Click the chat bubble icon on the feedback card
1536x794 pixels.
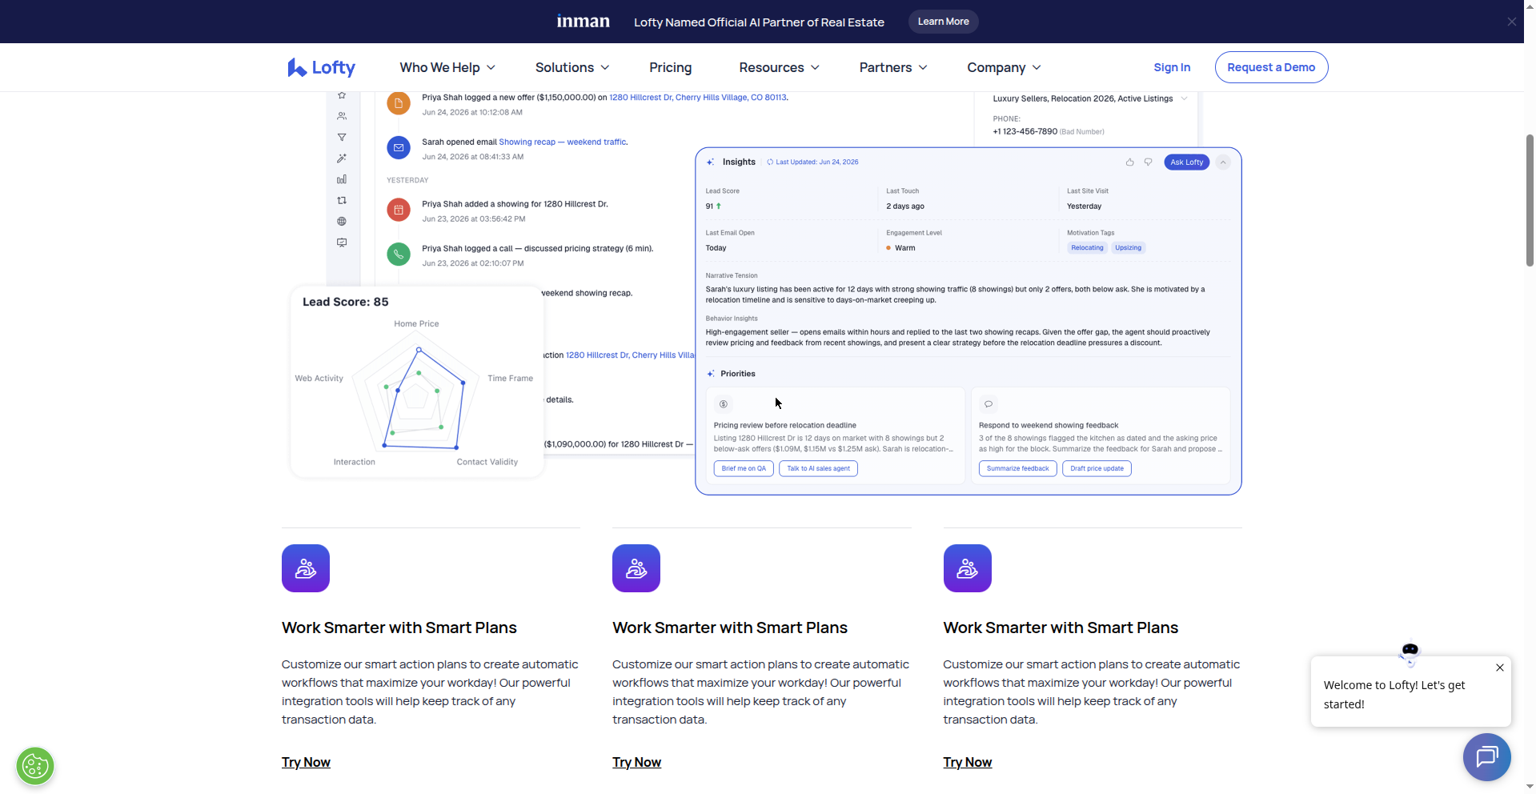(989, 404)
